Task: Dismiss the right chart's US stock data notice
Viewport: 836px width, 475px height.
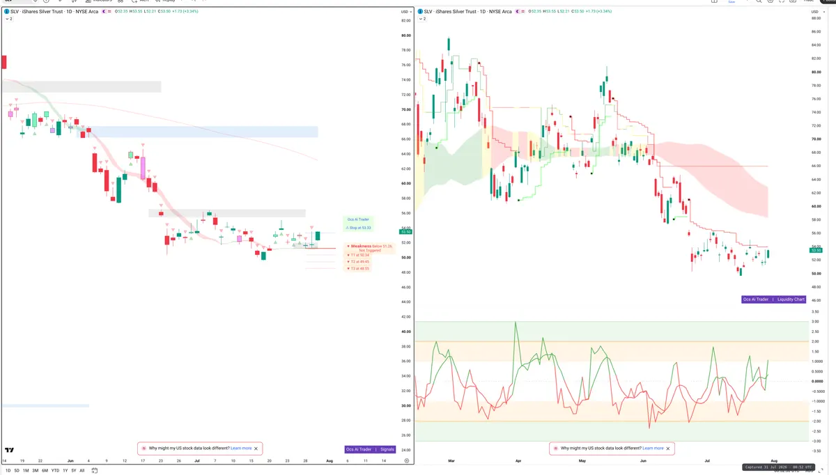Action: pos(668,449)
